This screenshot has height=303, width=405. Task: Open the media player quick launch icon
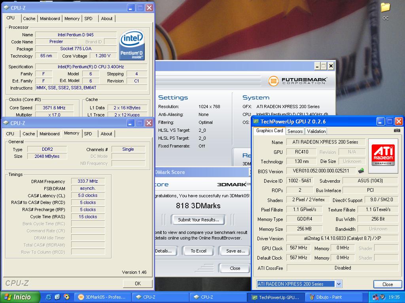(x=66, y=297)
